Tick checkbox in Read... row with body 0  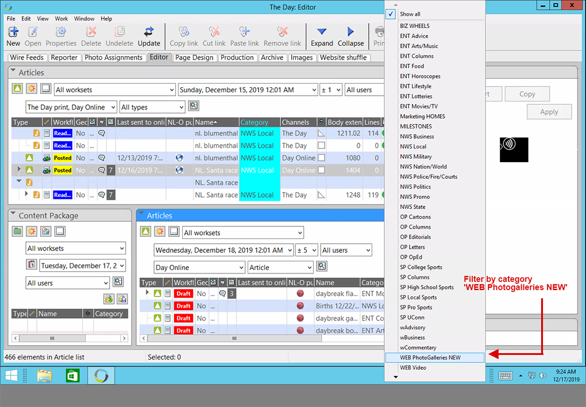pyautogui.click(x=321, y=146)
